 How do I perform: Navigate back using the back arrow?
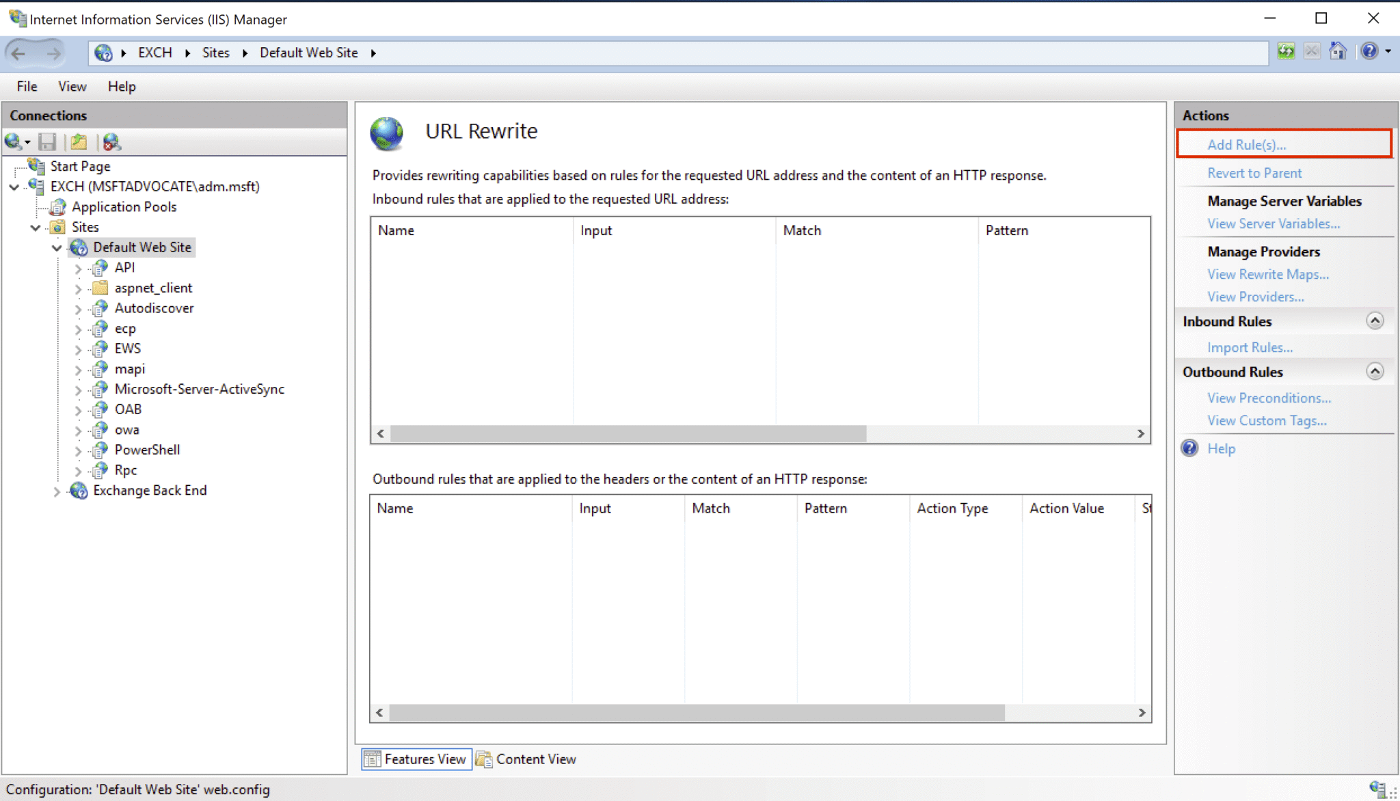18,53
